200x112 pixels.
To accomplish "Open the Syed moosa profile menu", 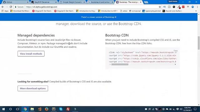I will coord(173,1).
